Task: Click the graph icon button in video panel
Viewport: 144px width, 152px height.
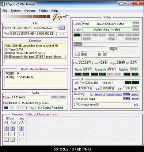Action: 77,54
